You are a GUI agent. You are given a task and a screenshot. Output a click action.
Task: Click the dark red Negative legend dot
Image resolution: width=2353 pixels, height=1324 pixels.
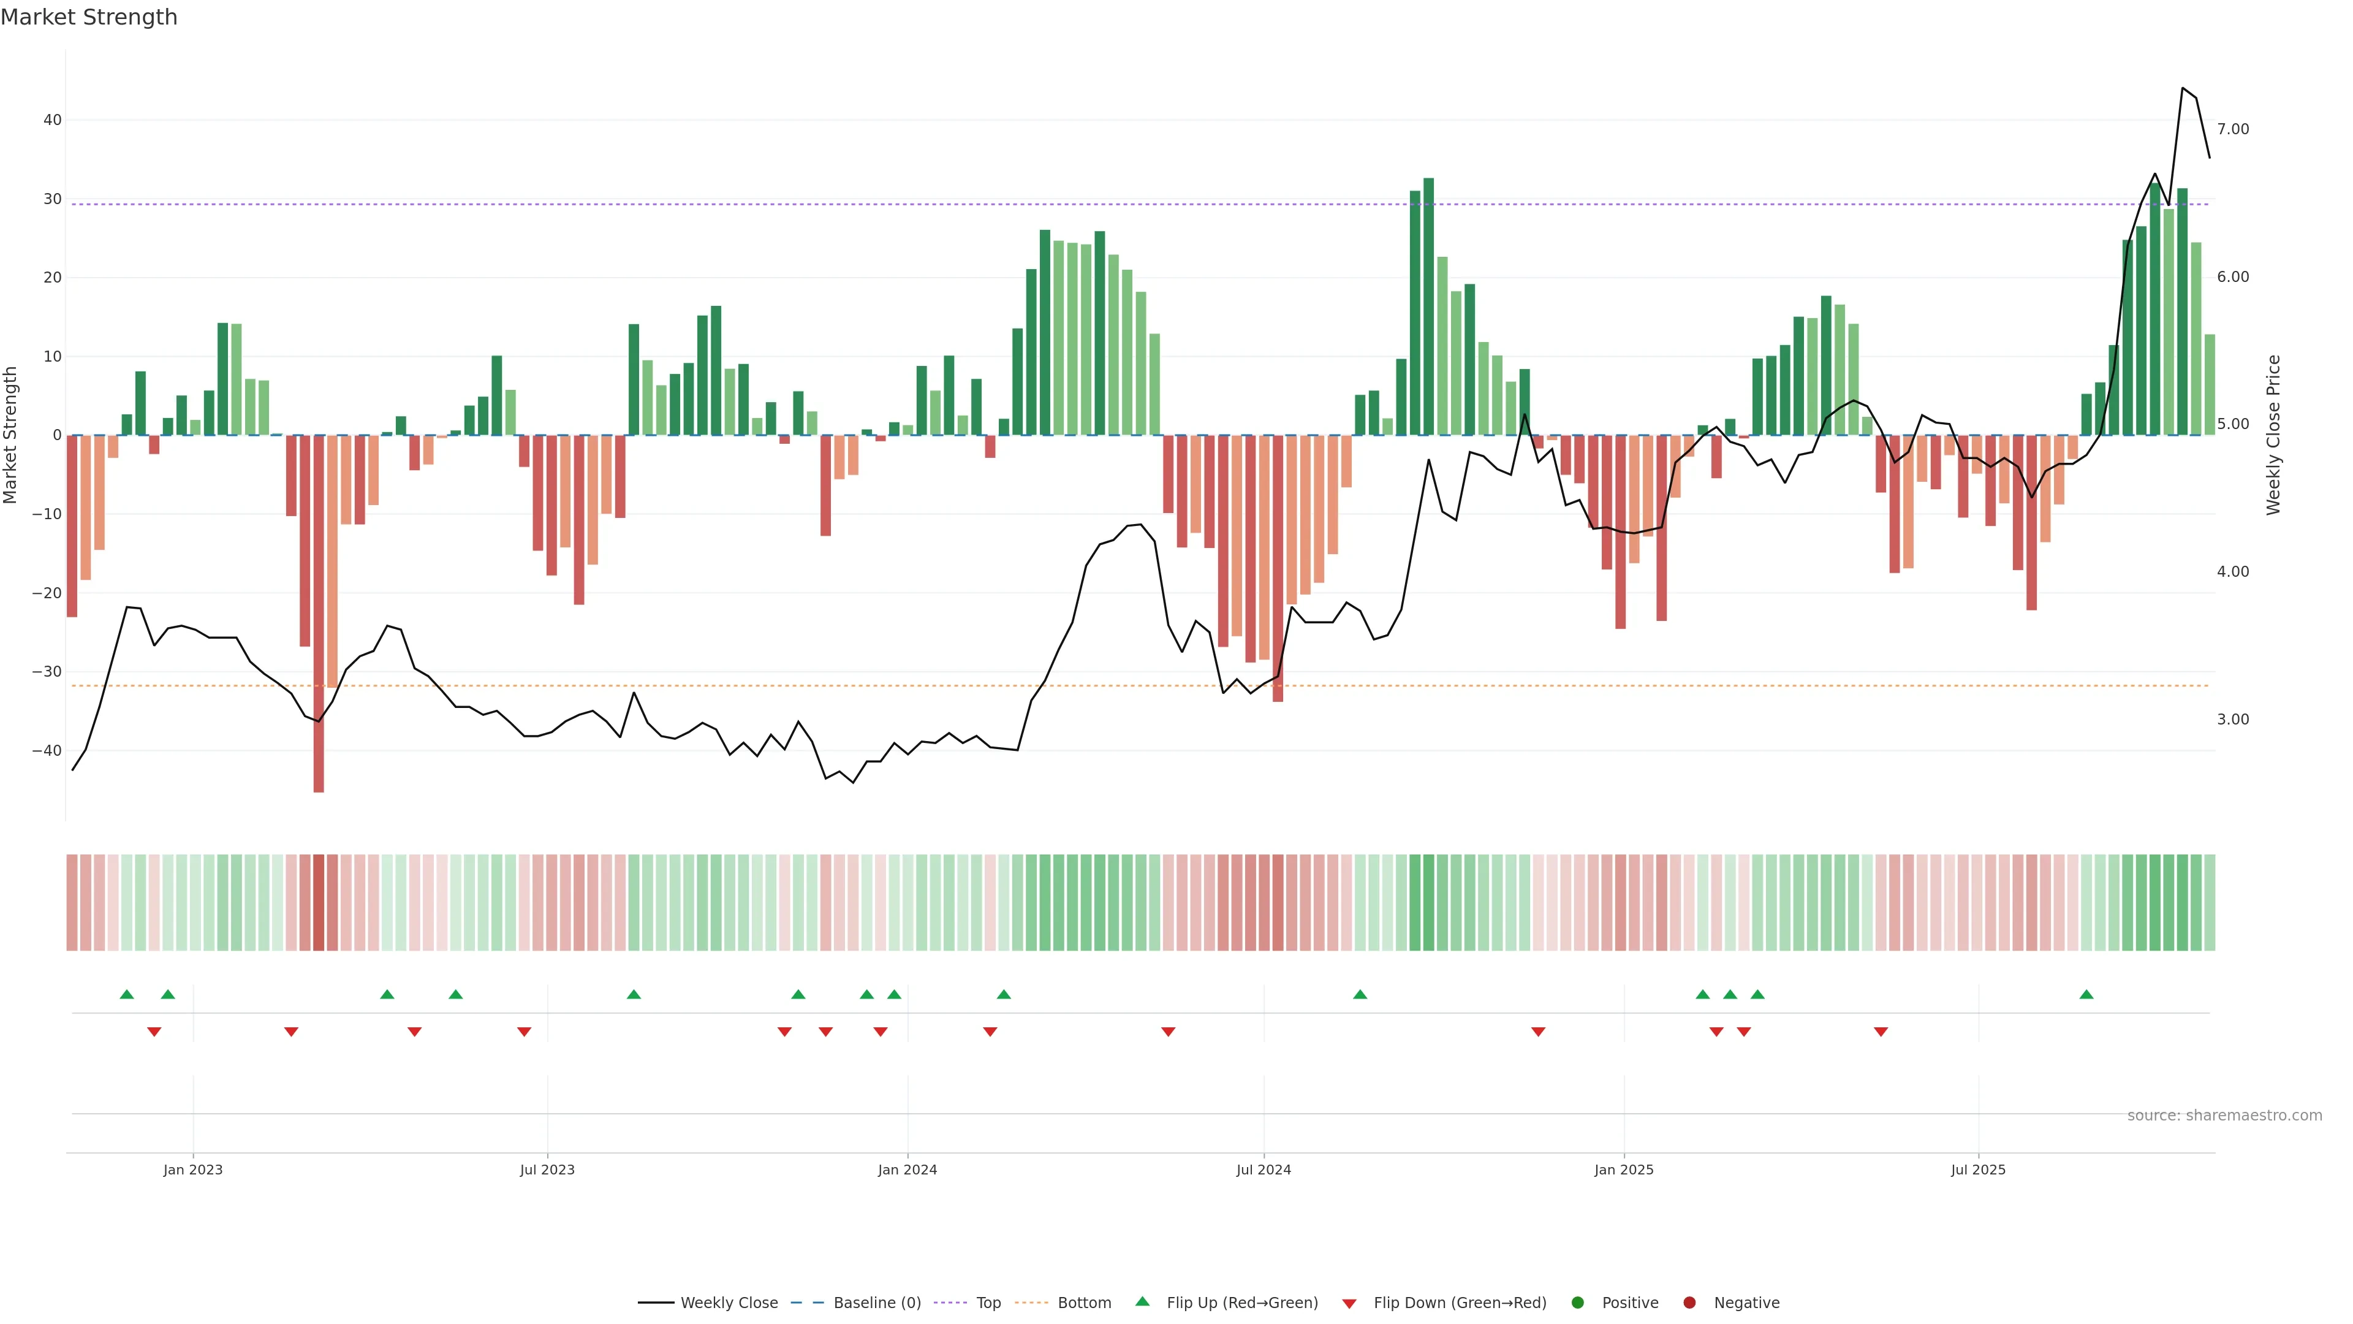[1689, 1303]
